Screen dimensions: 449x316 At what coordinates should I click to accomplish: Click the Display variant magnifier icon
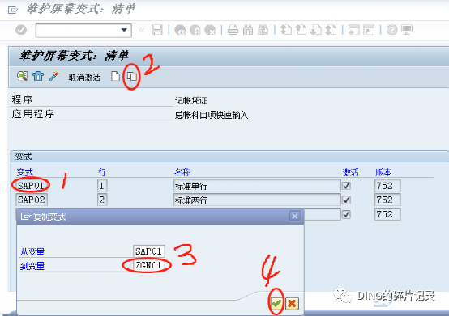coord(23,76)
